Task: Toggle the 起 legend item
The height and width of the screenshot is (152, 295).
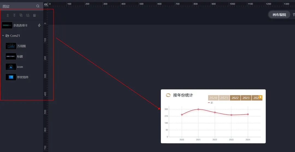Action: [210, 103]
